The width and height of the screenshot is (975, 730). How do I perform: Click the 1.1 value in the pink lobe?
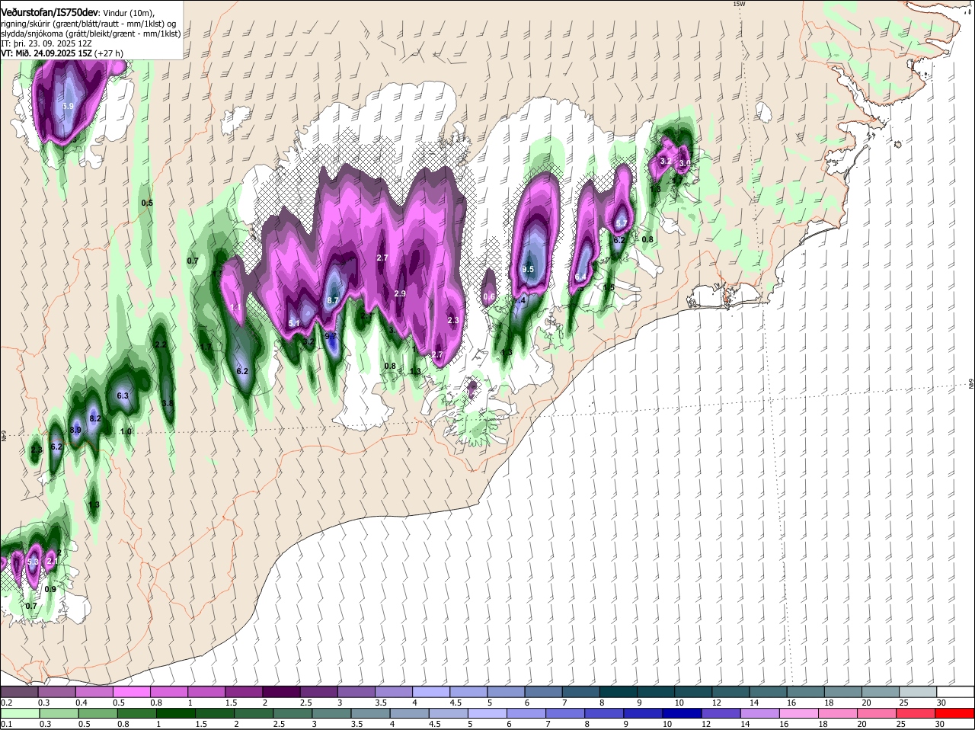coord(235,308)
